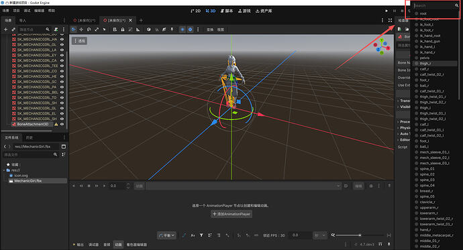The width and height of the screenshot is (463, 250).
Task: Close the active unsaved scene tab
Action: tap(131, 20)
